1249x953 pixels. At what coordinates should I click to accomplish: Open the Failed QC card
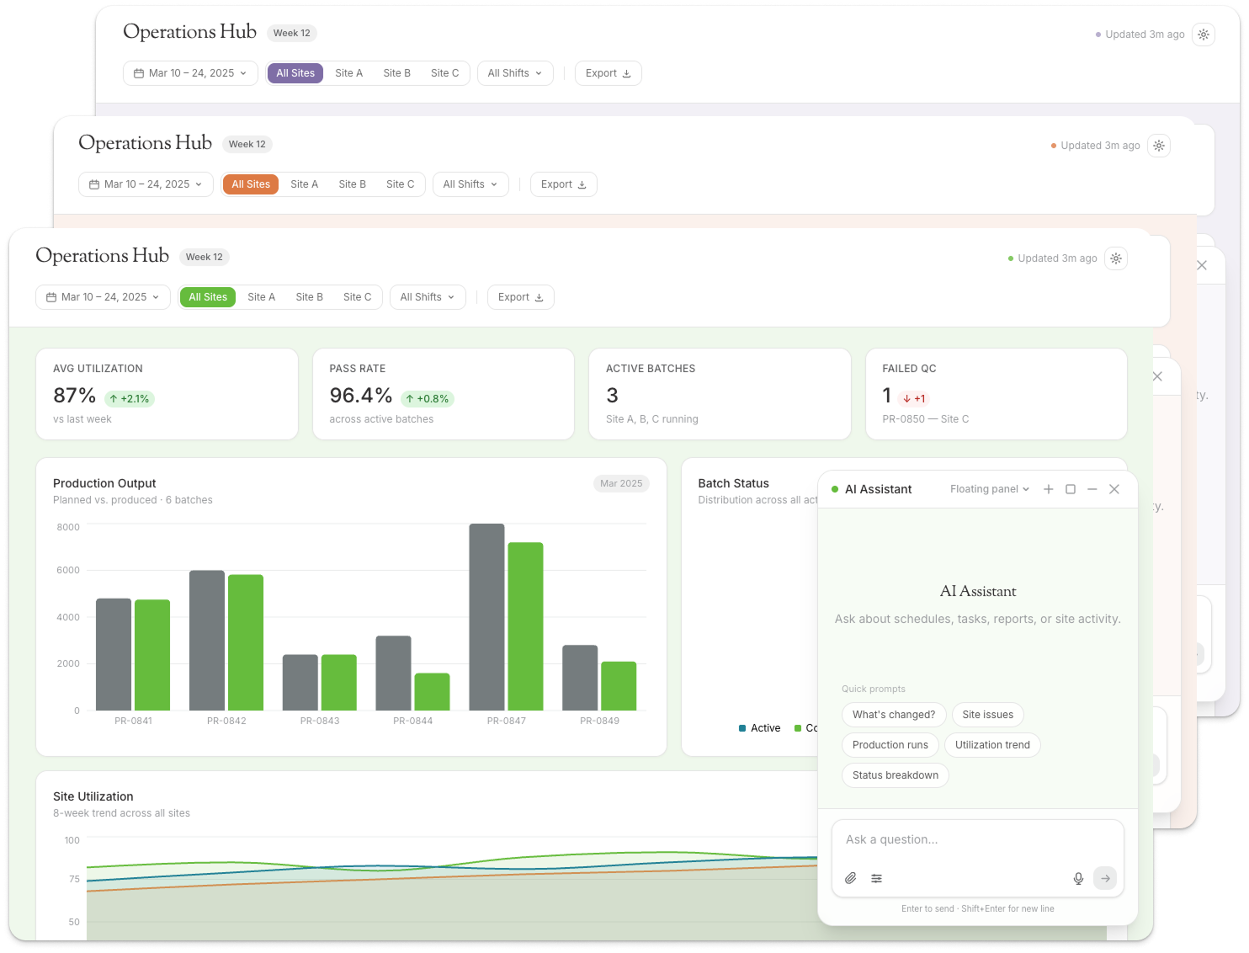997,394
